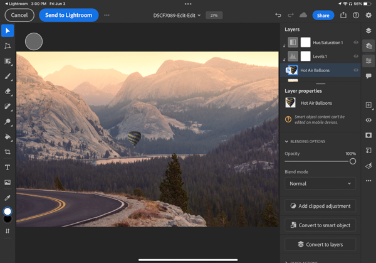Hide the Hue/Saturation 1 layer
376x263 pixels.
coord(356,42)
